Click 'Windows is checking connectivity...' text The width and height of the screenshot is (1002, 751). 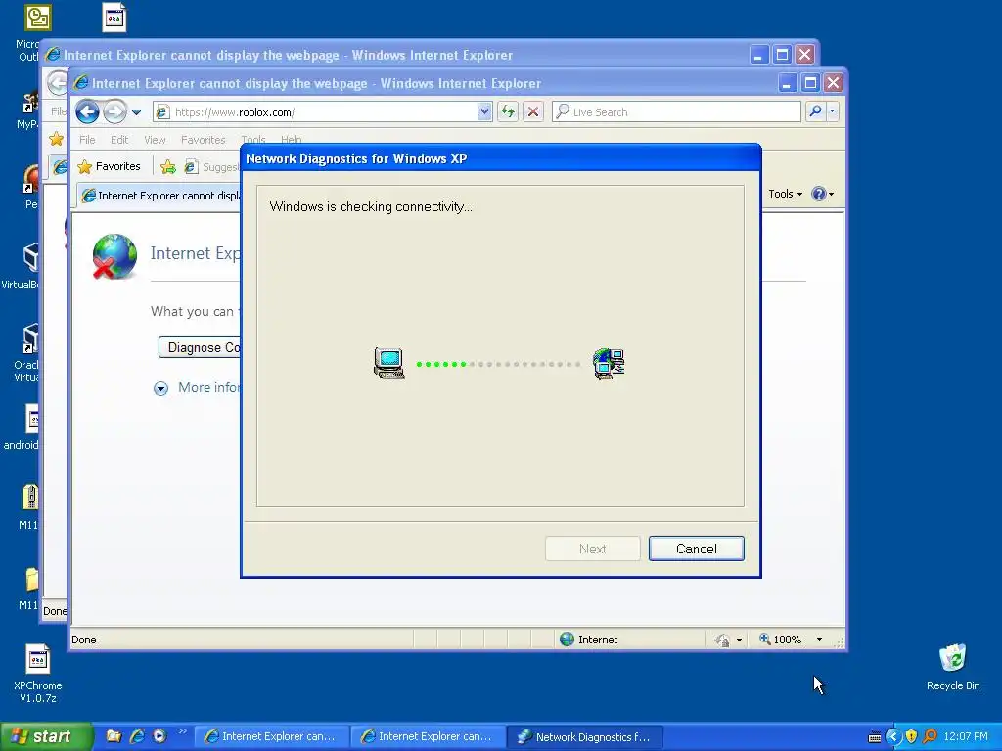(371, 207)
